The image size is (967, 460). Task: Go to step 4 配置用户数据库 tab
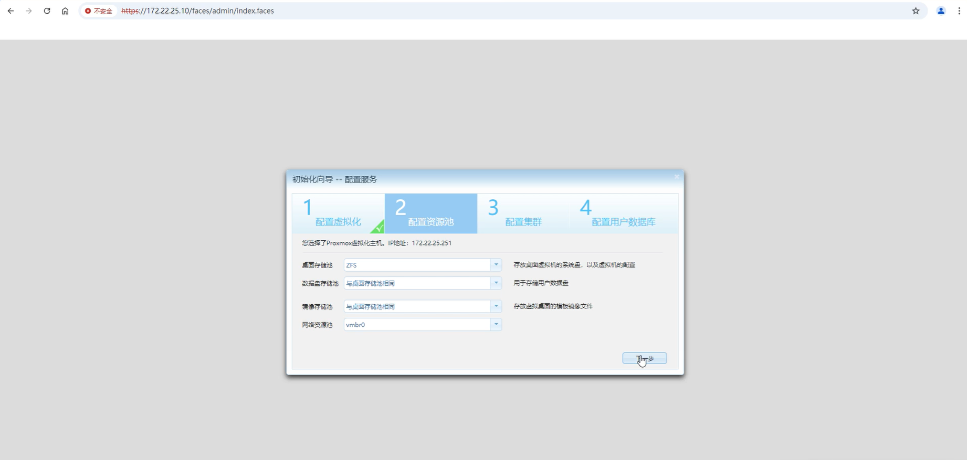click(x=624, y=213)
